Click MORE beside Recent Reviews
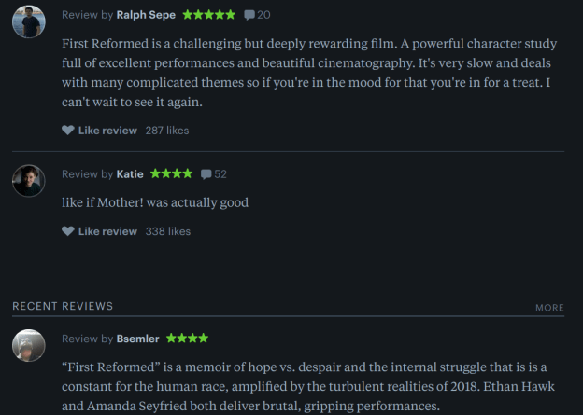This screenshot has width=583, height=415. point(549,308)
